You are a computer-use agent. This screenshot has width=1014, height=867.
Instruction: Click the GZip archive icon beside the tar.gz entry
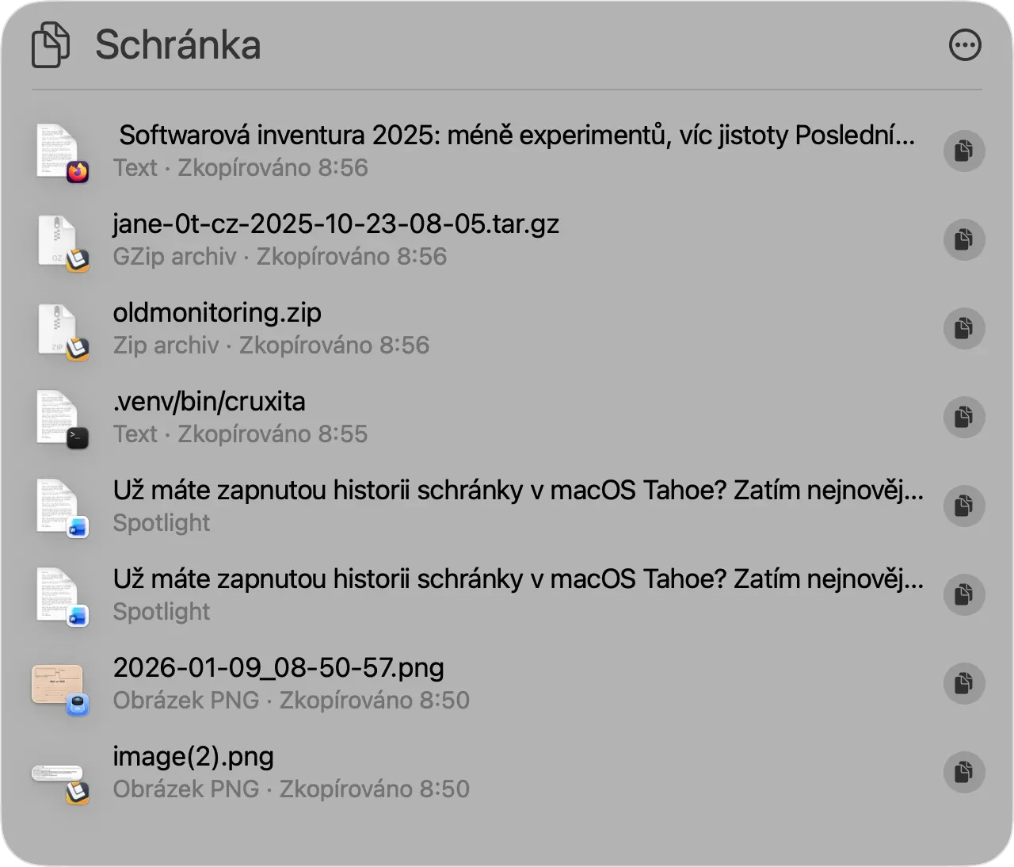(61, 239)
